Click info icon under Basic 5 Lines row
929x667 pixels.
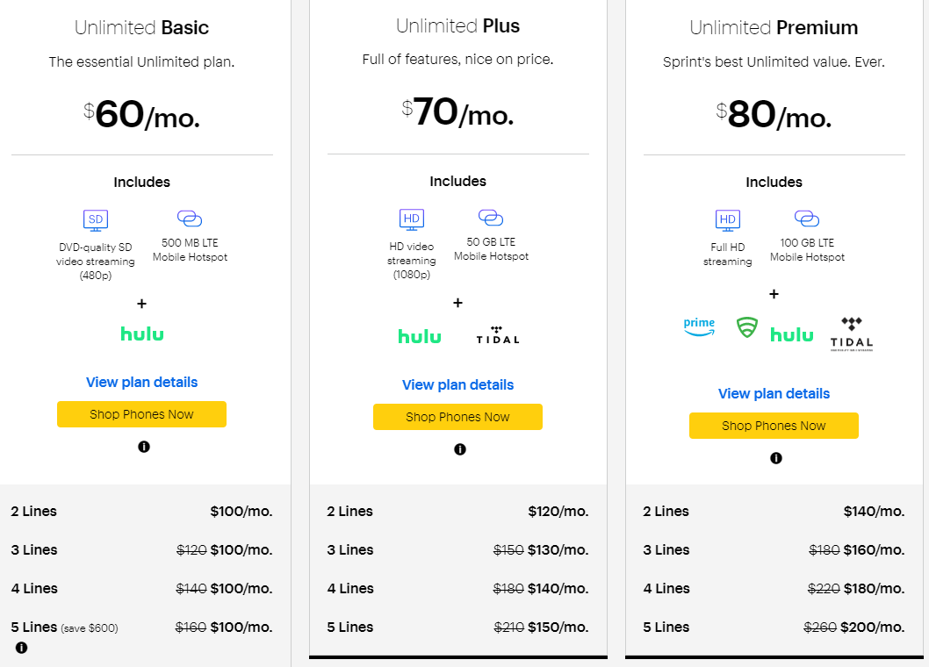point(21,648)
